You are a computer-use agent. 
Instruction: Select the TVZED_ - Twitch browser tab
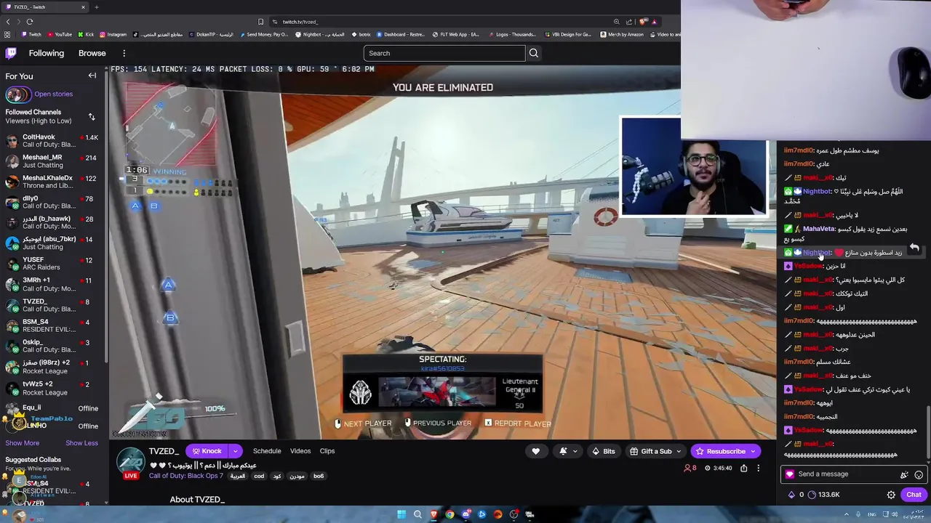pos(44,7)
